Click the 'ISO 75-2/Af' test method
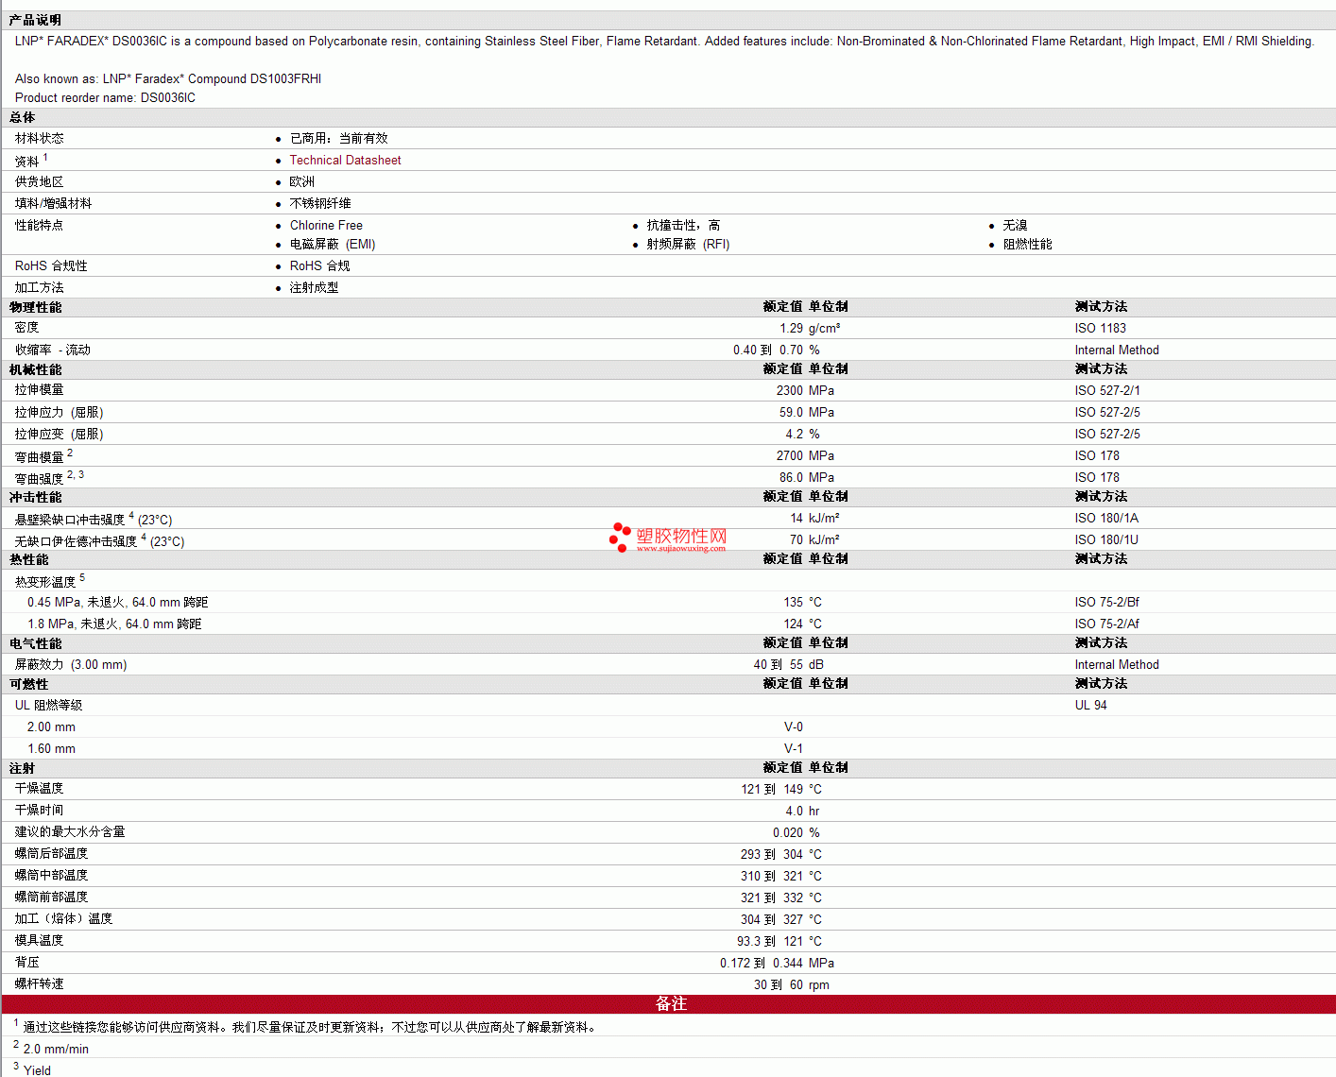Viewport: 1336px width, 1077px height. click(x=1107, y=624)
